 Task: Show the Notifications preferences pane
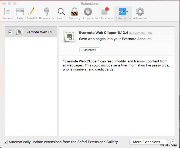104,13
